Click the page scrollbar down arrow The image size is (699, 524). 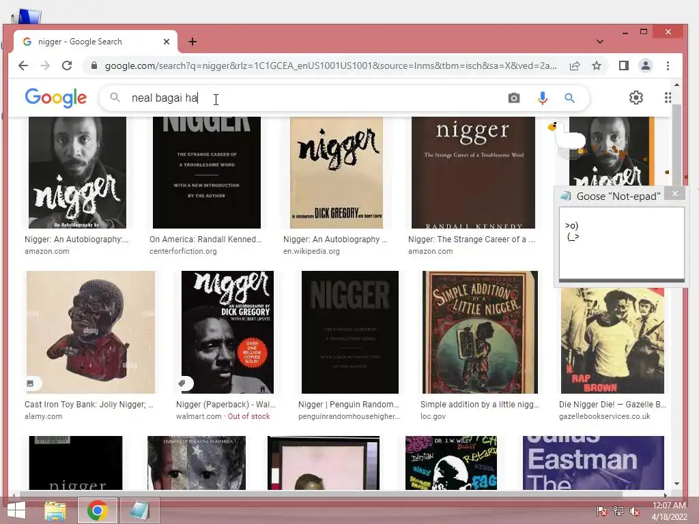676,484
